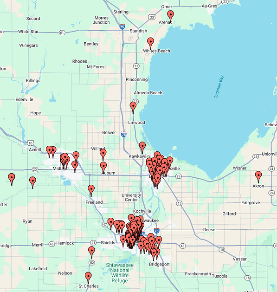Click the Hemlock town label
This screenshot has height=292, width=277.
coord(65,243)
